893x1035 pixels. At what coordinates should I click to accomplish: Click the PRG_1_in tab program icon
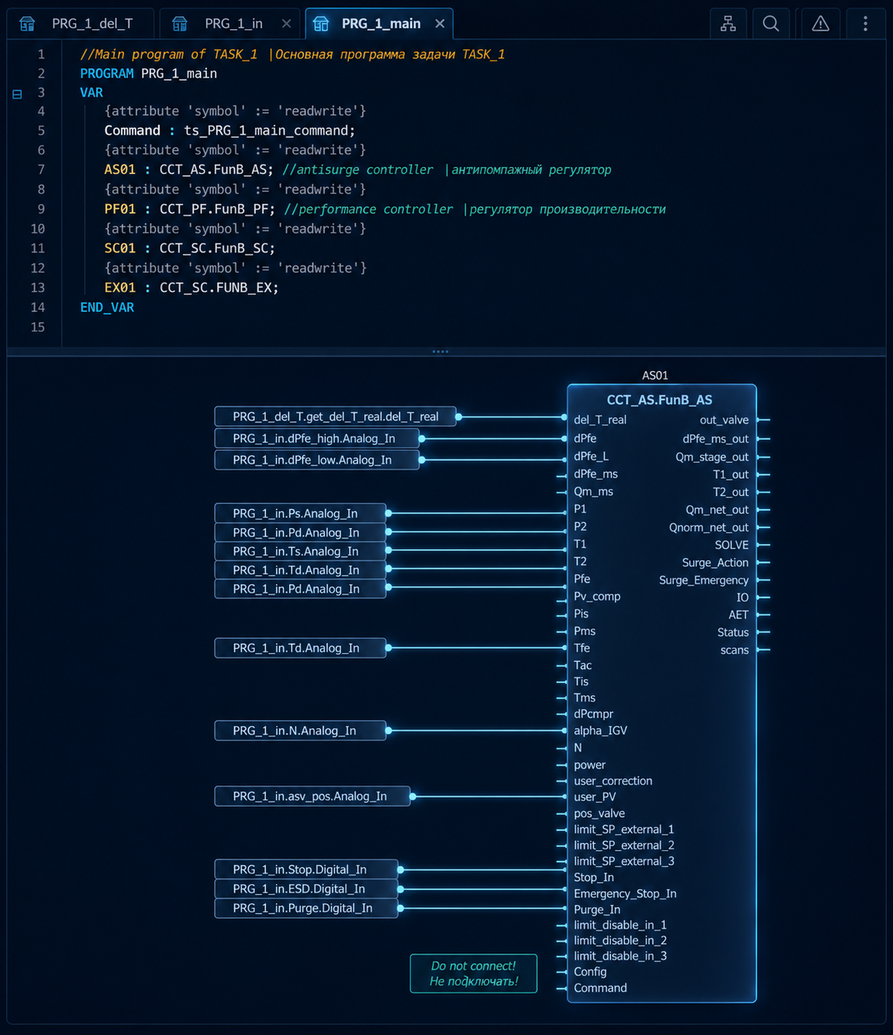(x=179, y=24)
